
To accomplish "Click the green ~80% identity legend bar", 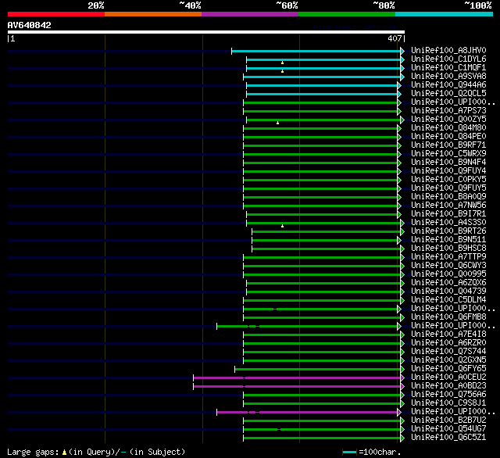I will (347, 14).
